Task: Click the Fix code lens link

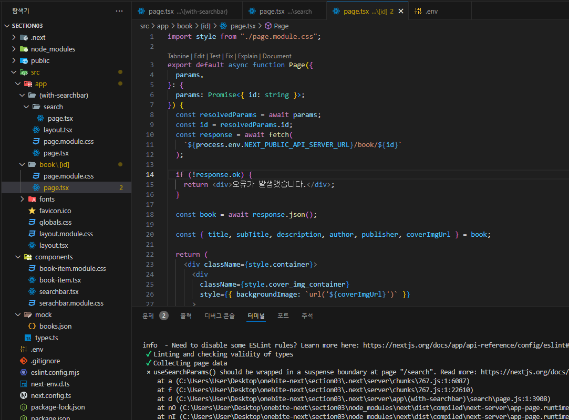Action: pos(229,56)
